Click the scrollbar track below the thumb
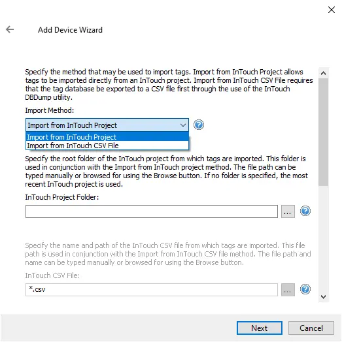Viewport: 342px width, 342px height. click(x=323, y=239)
